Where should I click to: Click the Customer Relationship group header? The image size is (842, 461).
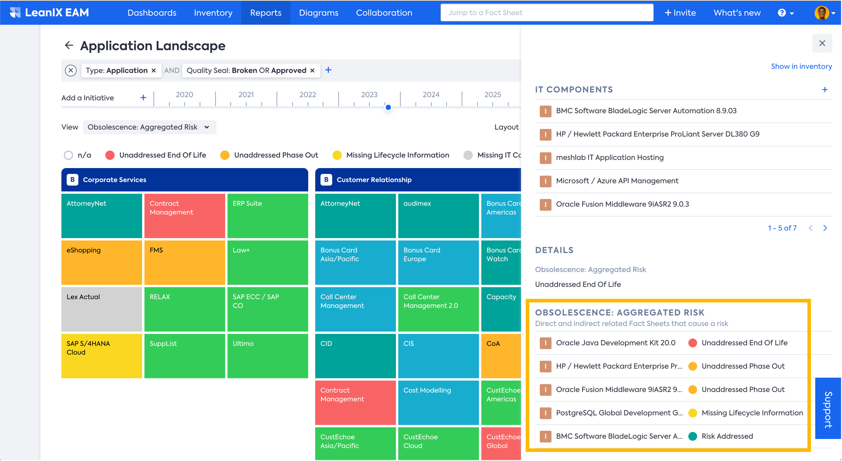pyautogui.click(x=418, y=180)
